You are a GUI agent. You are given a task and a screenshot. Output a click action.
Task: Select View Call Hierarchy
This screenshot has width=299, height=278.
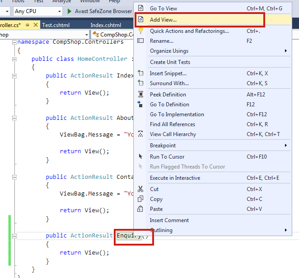click(213, 134)
